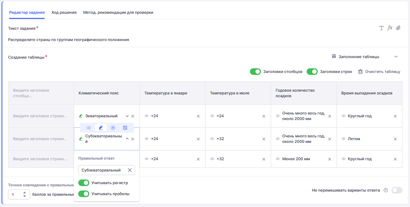The height and width of the screenshot is (207, 410).
Task: Attach a file with the paperclip icon
Action: tap(398, 28)
